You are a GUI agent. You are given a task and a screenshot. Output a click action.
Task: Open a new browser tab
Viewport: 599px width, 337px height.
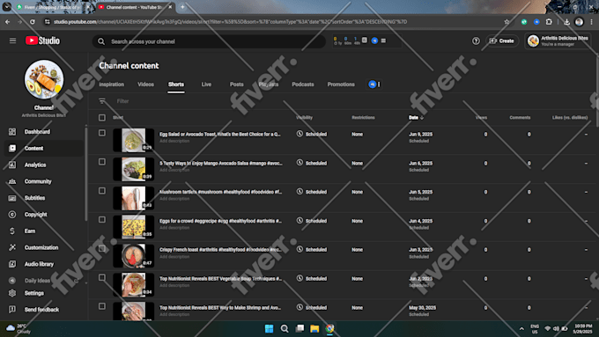click(182, 7)
